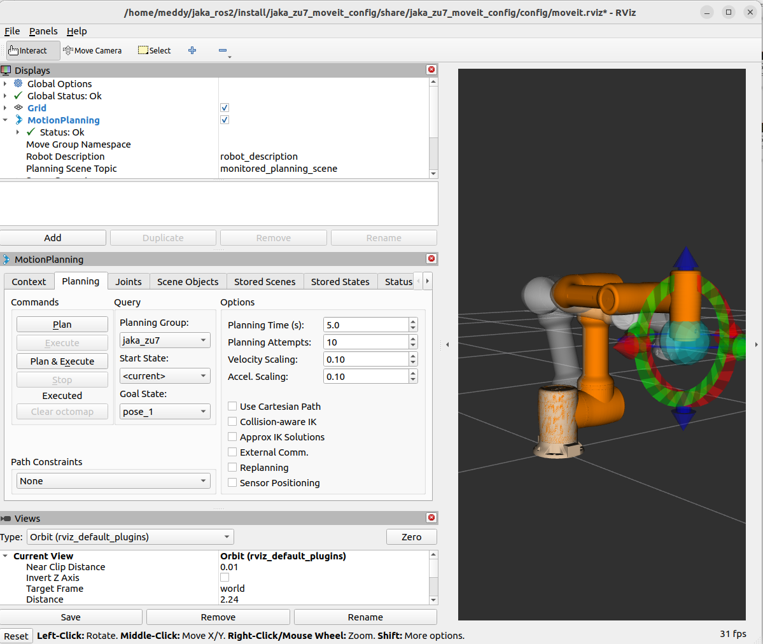Image resolution: width=763 pixels, height=644 pixels.
Task: Collapse the MotionPlanning tree entry
Action: coord(6,120)
